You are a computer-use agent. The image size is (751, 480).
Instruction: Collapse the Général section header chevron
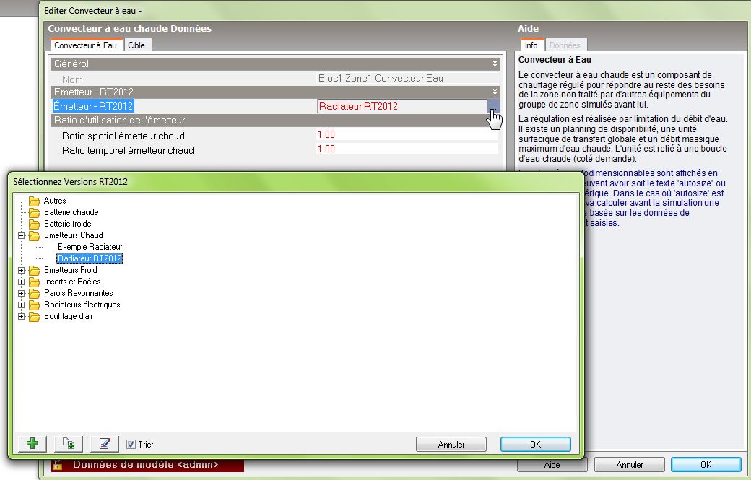tap(495, 64)
